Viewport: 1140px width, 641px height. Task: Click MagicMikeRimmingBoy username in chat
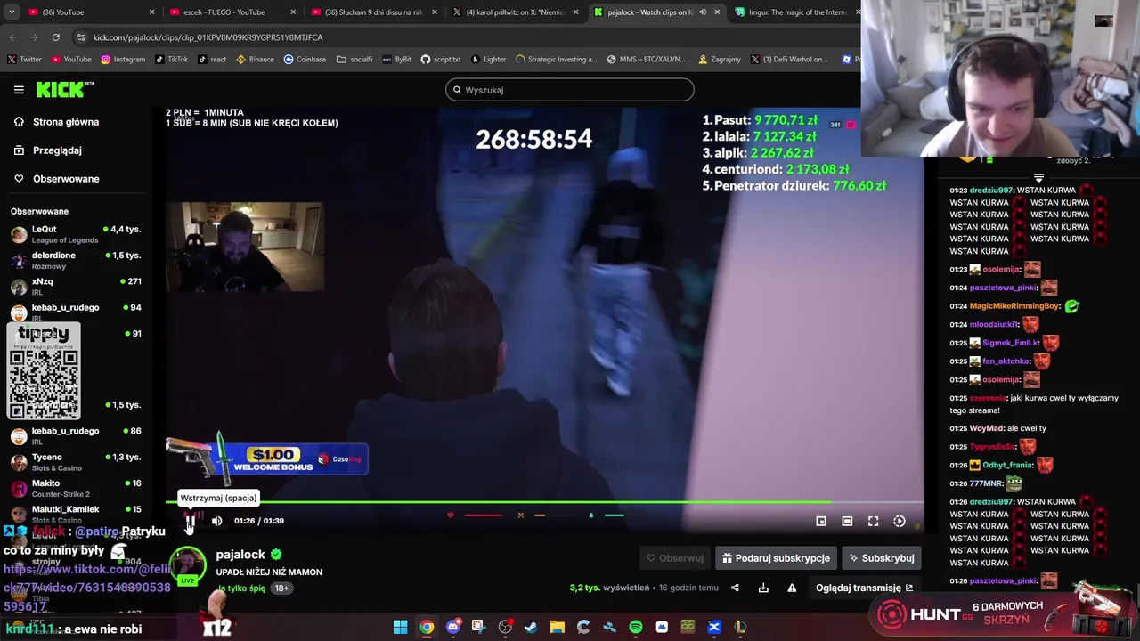point(1014,306)
